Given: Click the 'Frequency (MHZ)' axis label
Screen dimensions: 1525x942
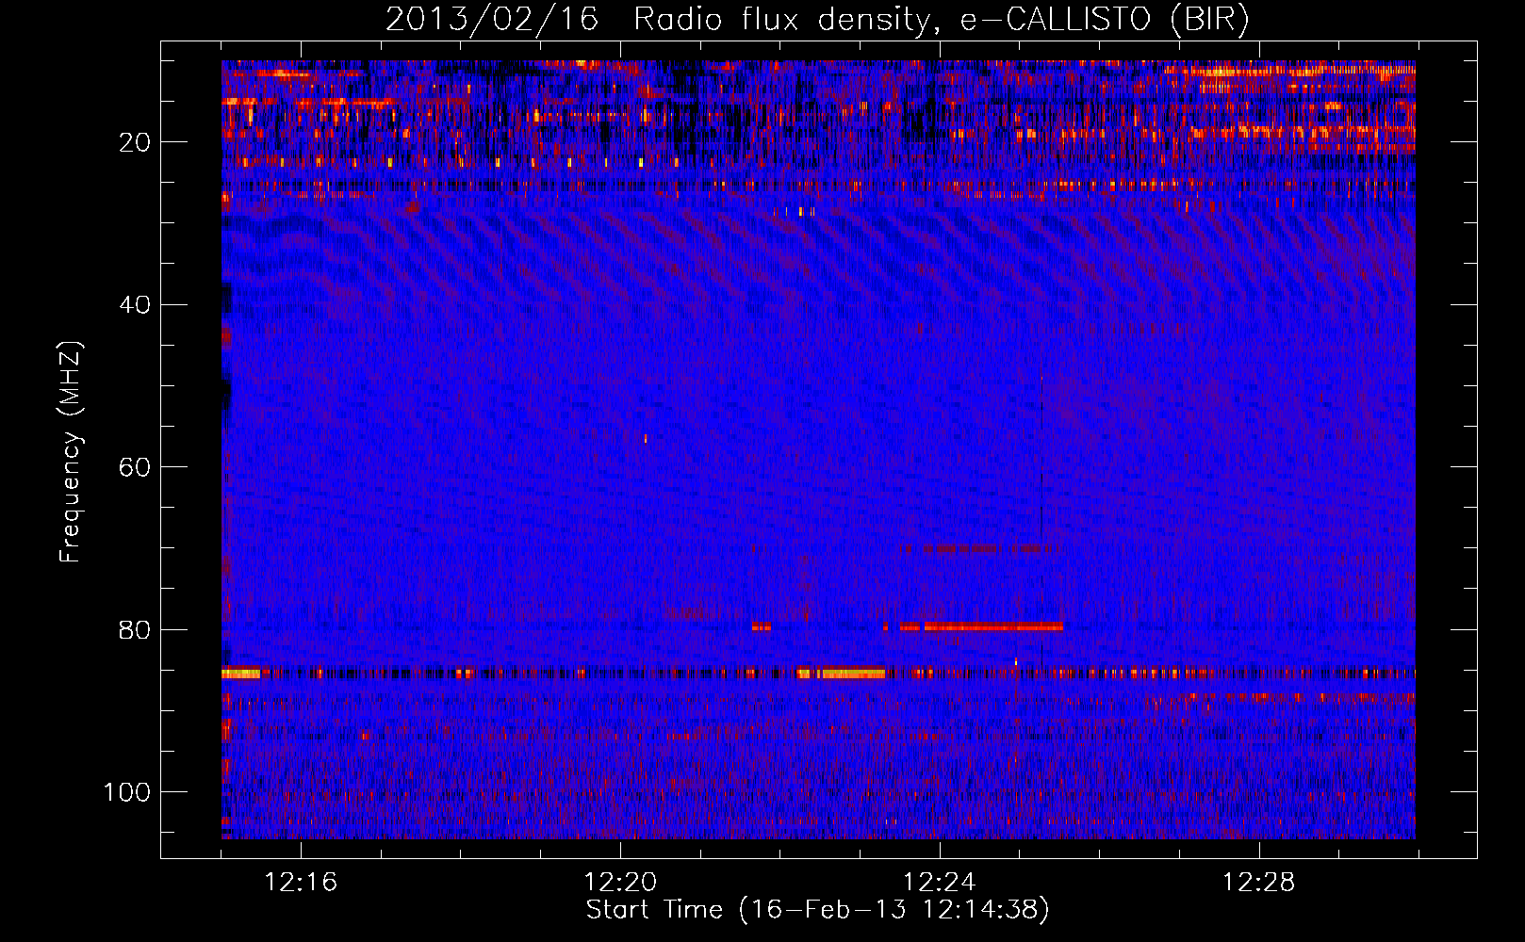Looking at the screenshot, I should pyautogui.click(x=71, y=452).
